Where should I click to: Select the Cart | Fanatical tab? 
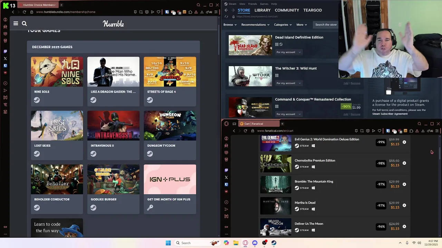(x=259, y=124)
